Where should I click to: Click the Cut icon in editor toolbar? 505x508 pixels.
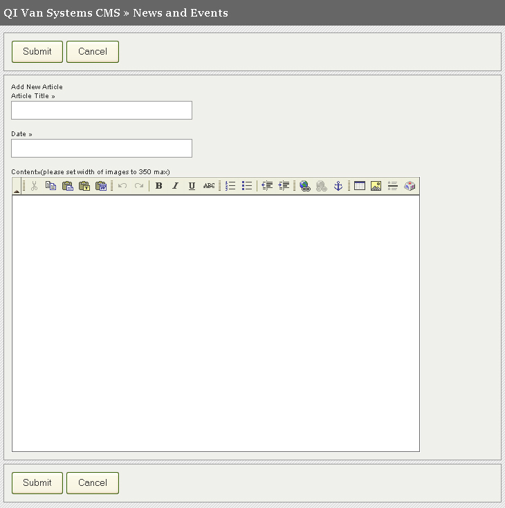(x=34, y=186)
